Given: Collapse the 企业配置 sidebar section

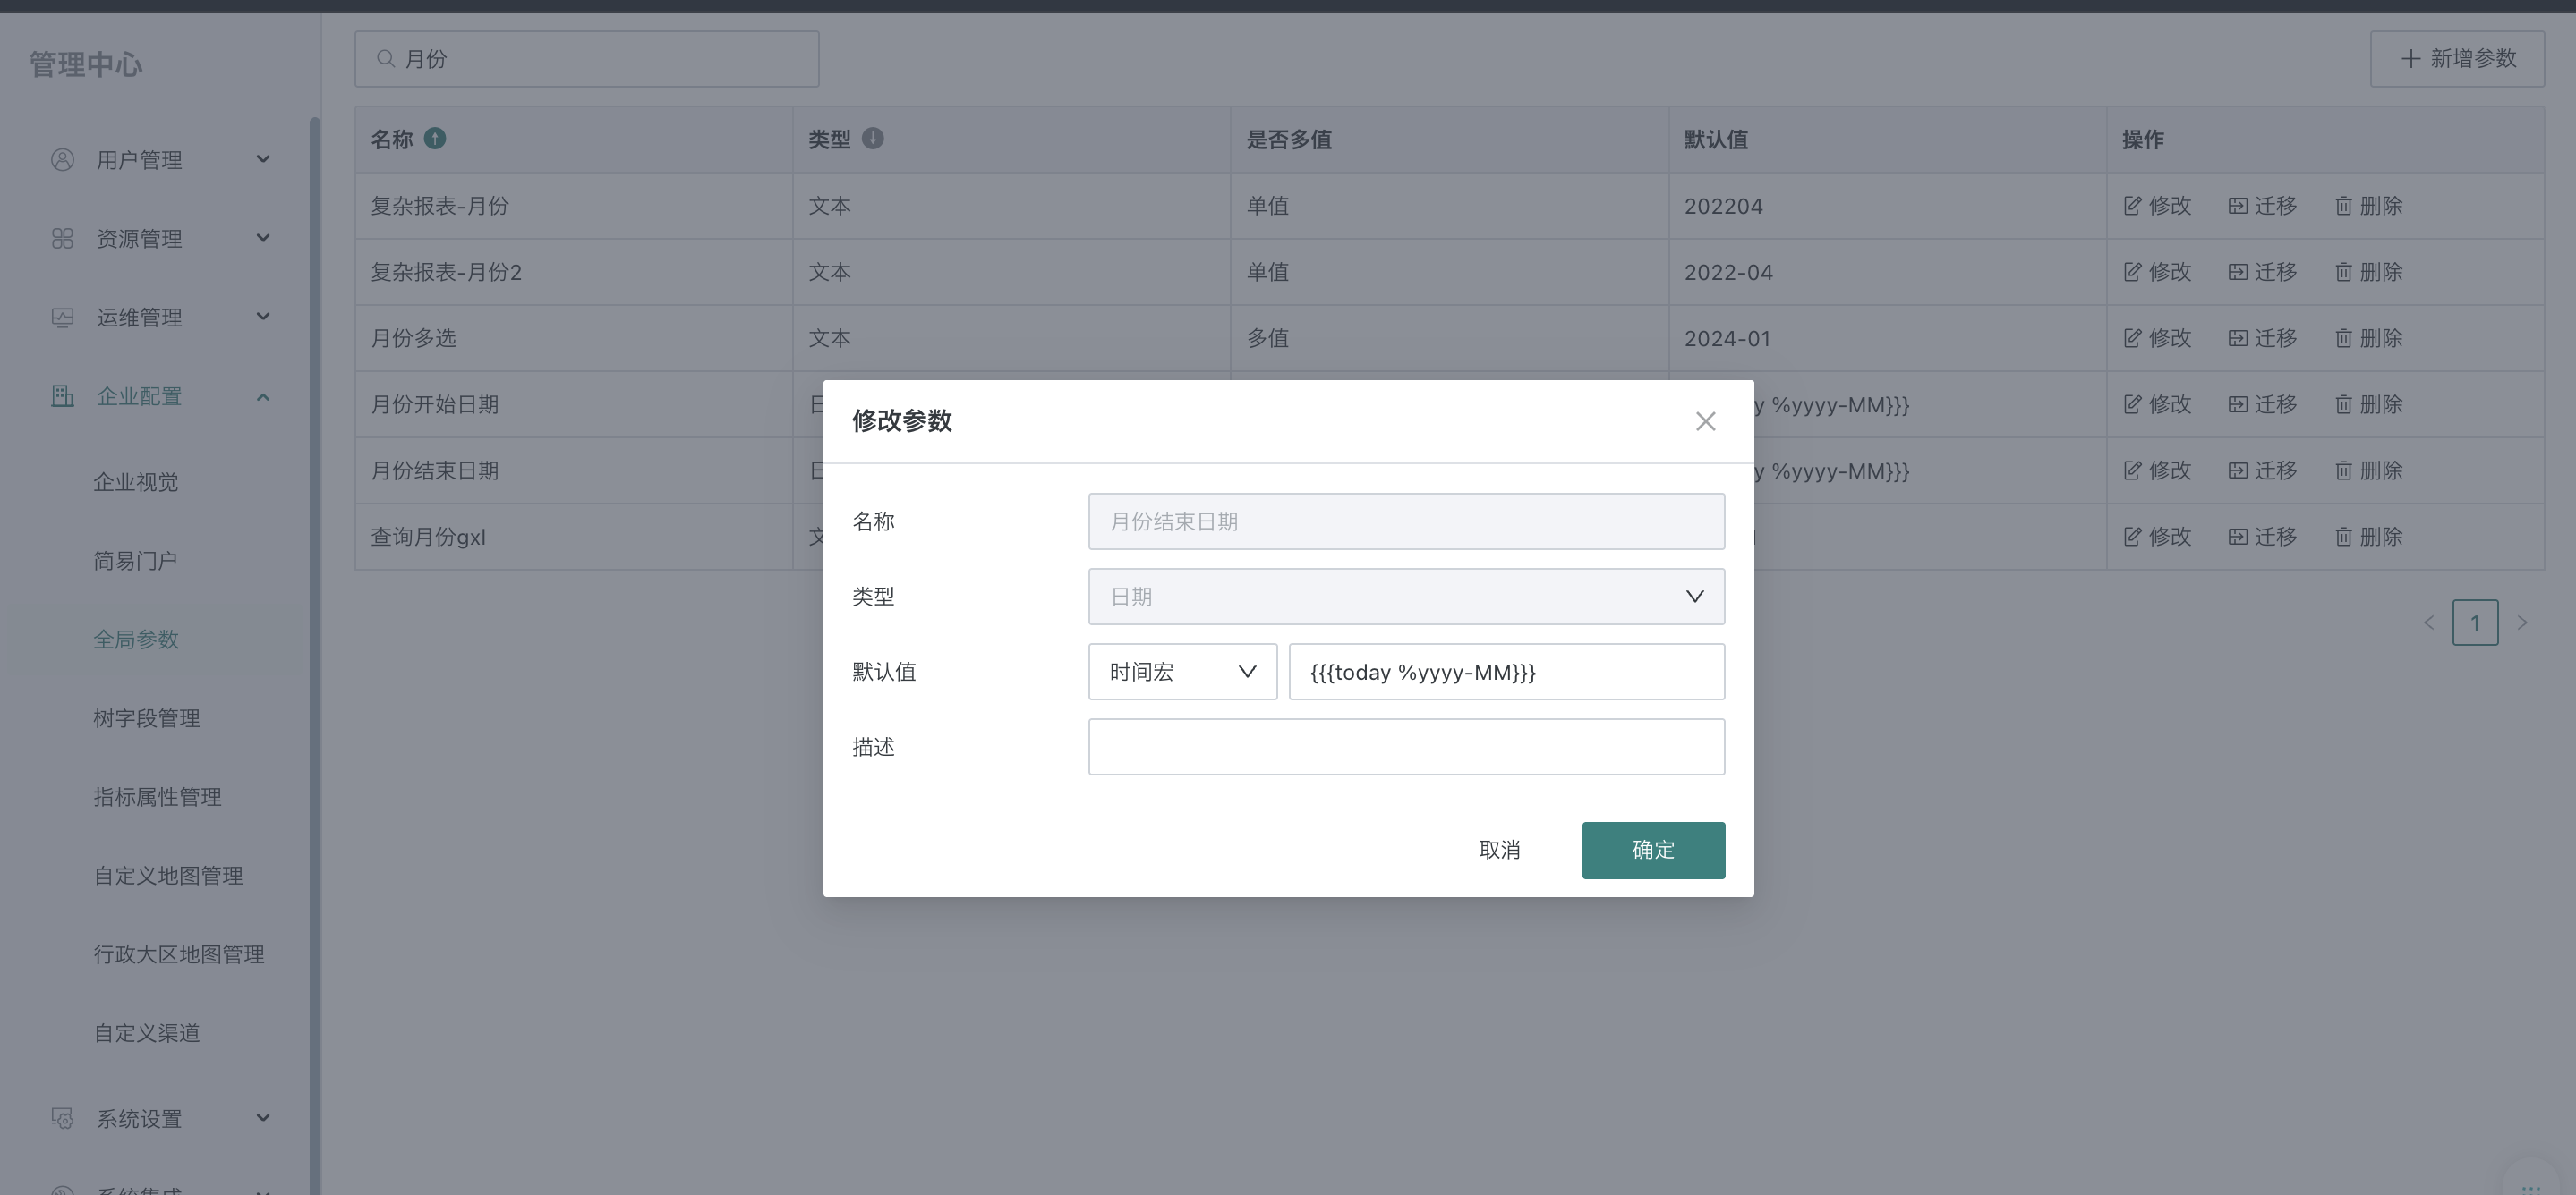Looking at the screenshot, I should 263,395.
